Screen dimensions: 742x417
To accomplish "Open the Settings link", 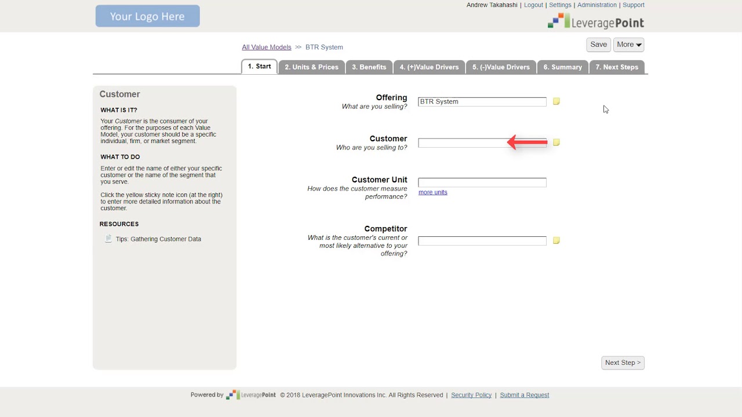I will click(x=560, y=5).
